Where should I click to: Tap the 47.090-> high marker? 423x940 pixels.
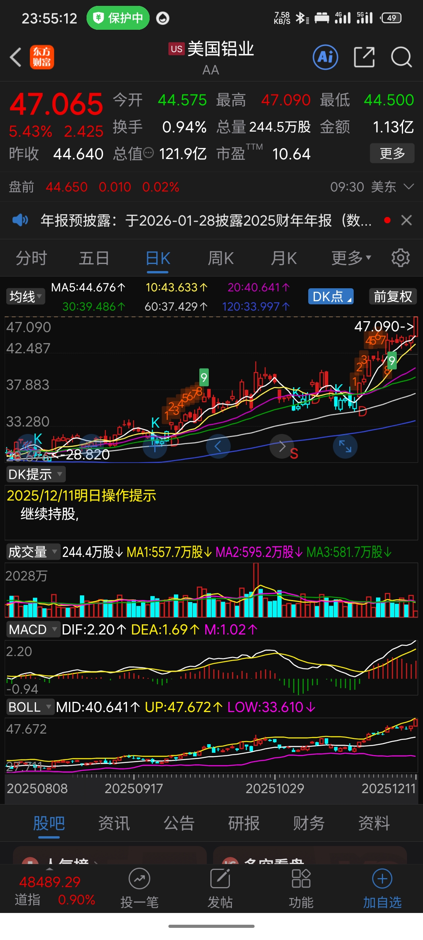(384, 326)
